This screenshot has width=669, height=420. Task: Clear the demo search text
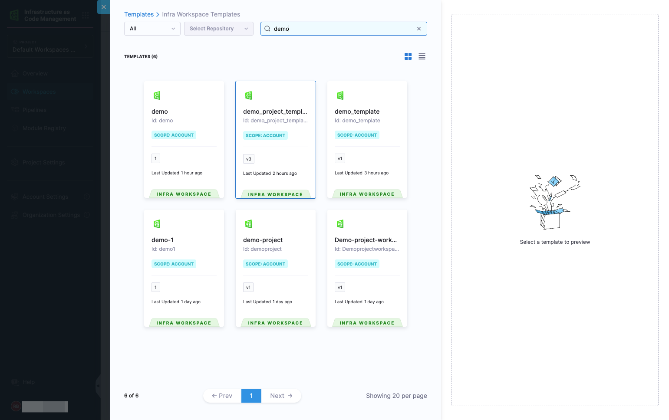(419, 29)
